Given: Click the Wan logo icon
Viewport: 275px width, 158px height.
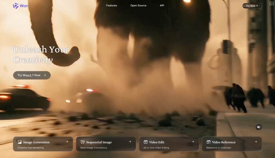Looking at the screenshot, I should [x=16, y=6].
